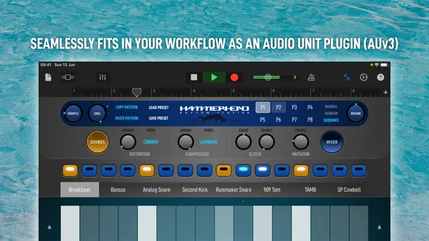The image size is (429, 241).
Task: Click the Compressor amount knob
Action: [185, 142]
